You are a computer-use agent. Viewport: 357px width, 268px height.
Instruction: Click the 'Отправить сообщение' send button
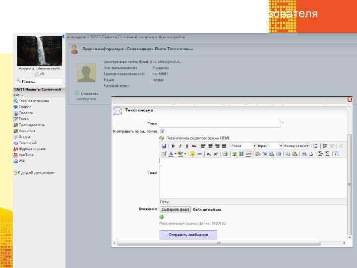click(x=188, y=235)
